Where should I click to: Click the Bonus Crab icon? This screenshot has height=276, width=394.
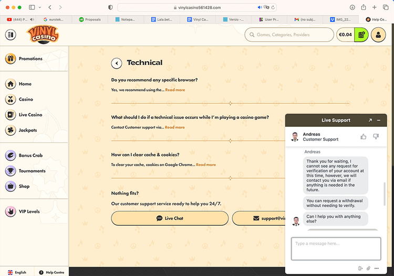coord(11,155)
